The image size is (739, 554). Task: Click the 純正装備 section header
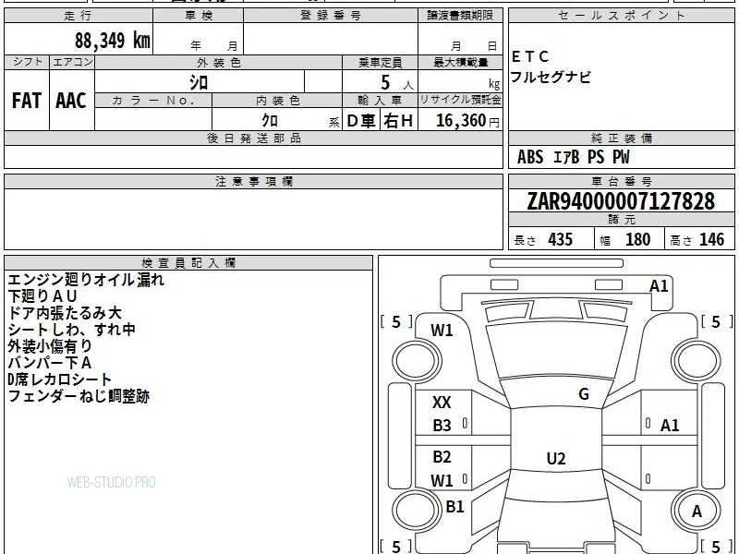pyautogui.click(x=621, y=138)
